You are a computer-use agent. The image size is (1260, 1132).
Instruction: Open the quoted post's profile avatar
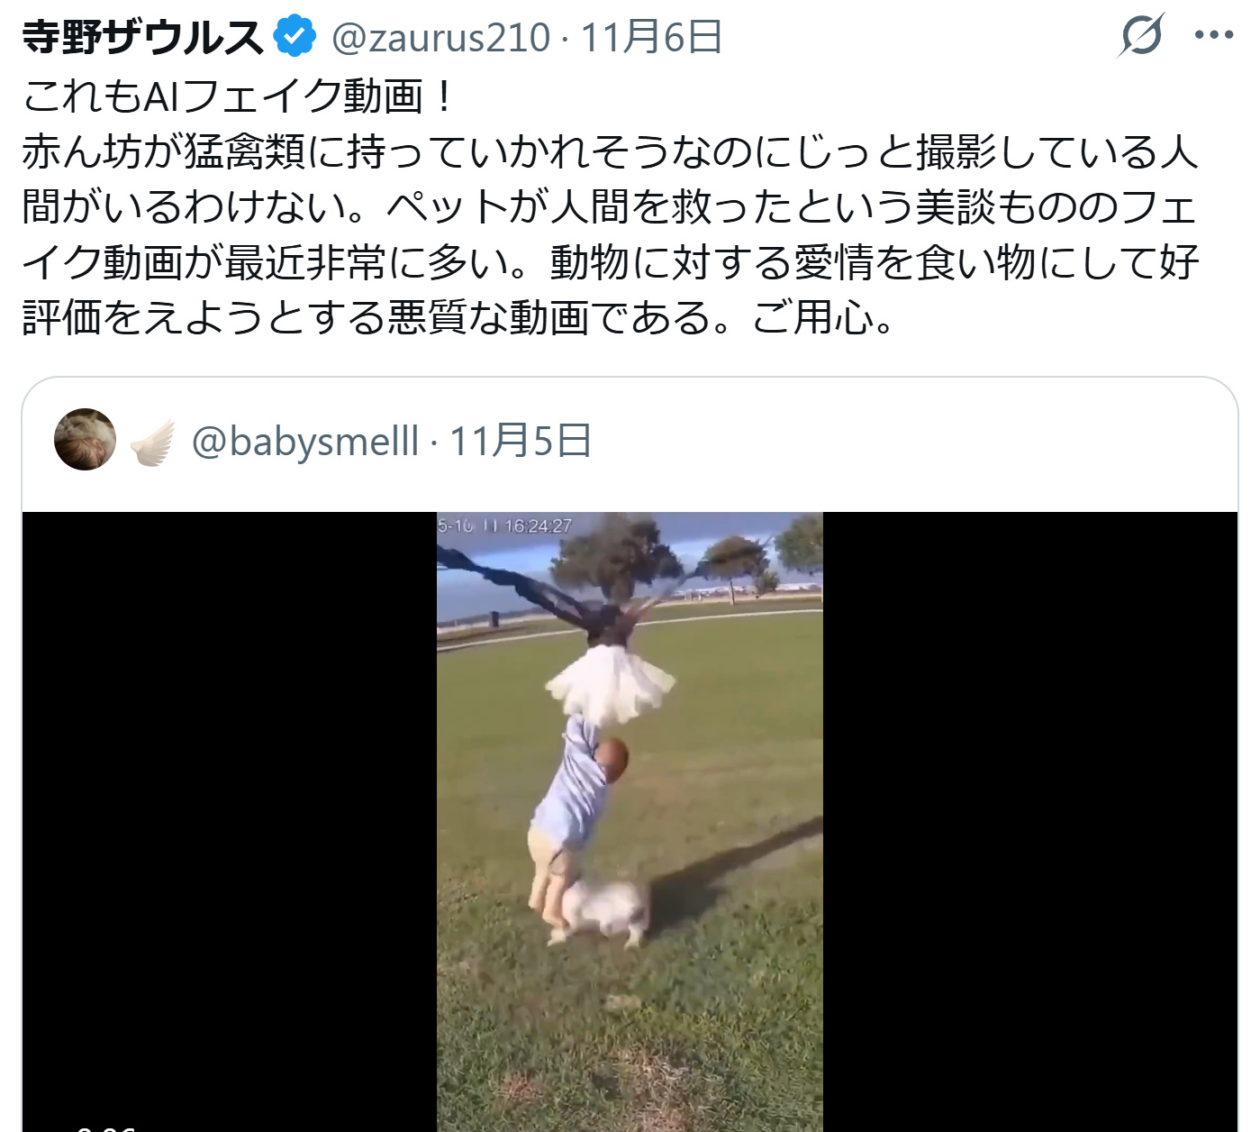coord(86,440)
